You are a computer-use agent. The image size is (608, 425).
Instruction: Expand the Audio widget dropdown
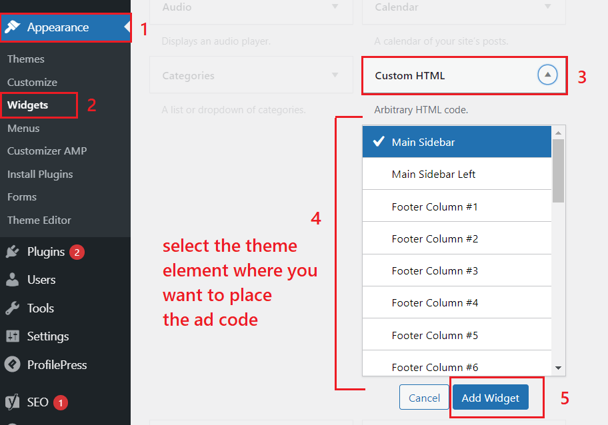pos(335,7)
